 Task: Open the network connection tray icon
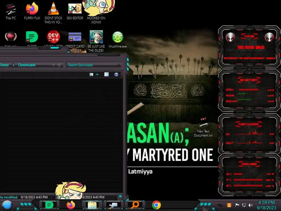pos(244,205)
